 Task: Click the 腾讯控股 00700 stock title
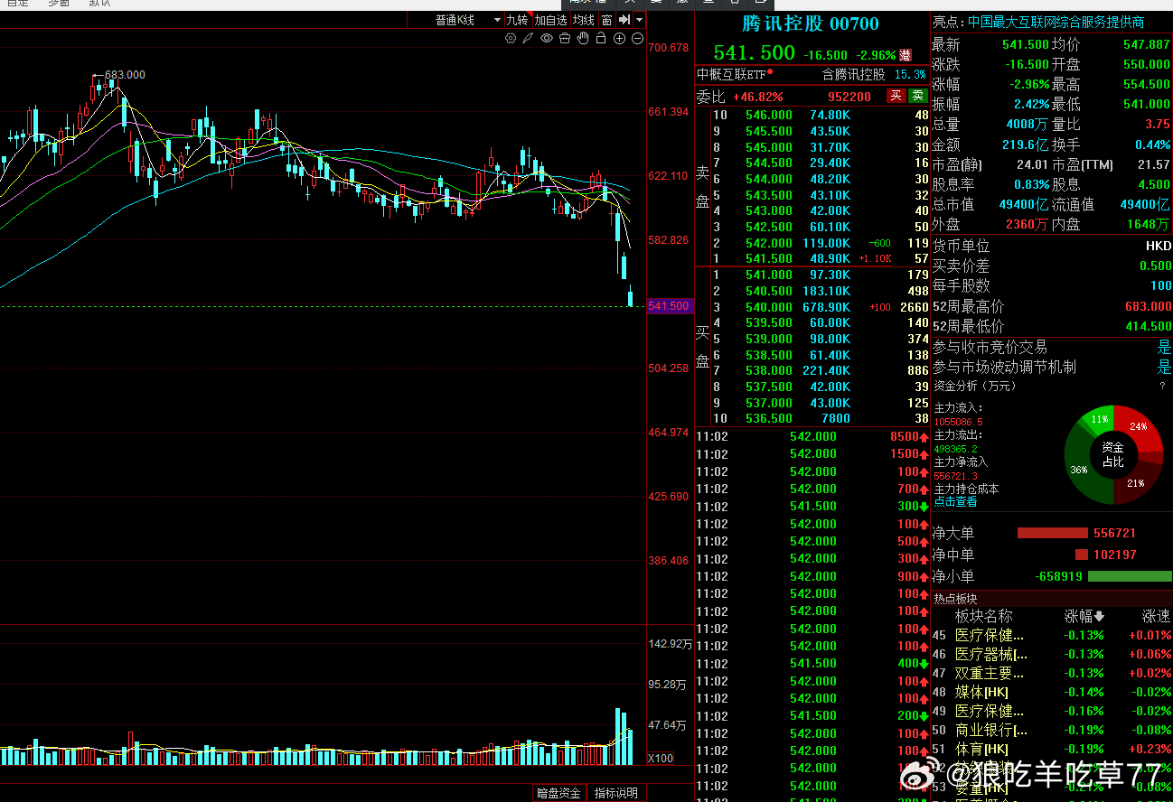pyautogui.click(x=811, y=24)
